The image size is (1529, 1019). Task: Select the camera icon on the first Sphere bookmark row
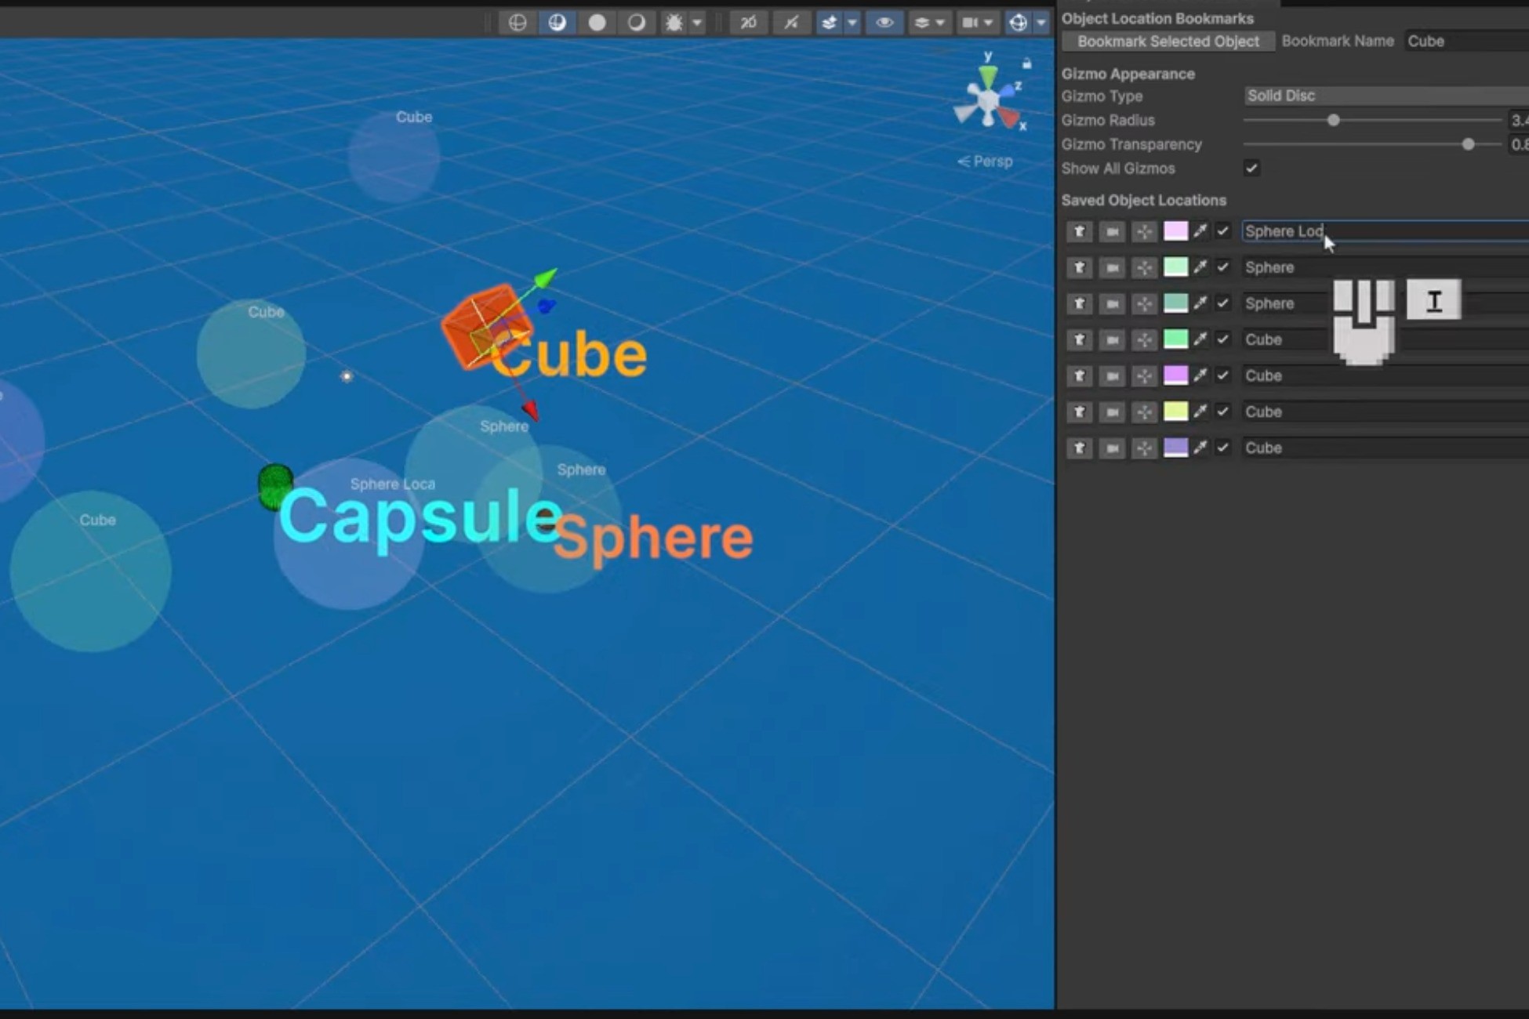tap(1112, 267)
